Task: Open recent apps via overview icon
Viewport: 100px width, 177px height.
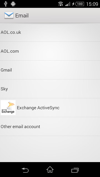Action: (75, 170)
